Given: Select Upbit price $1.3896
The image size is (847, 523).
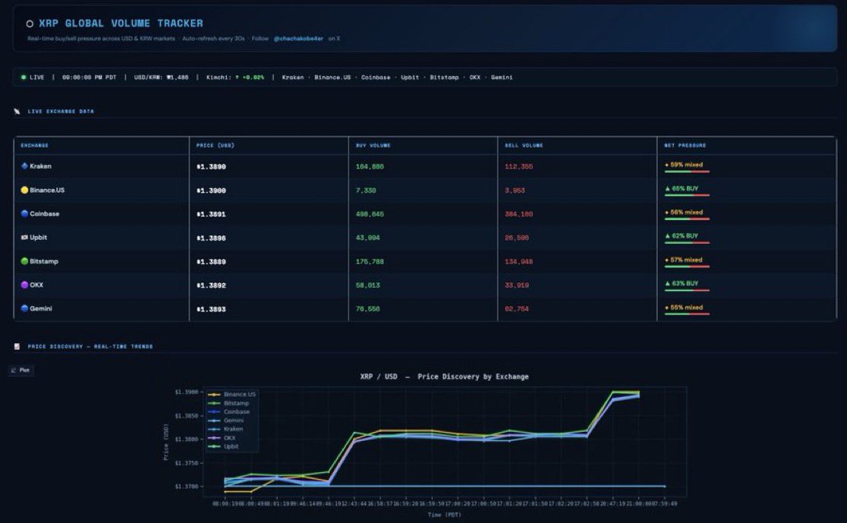Looking at the screenshot, I should point(211,238).
